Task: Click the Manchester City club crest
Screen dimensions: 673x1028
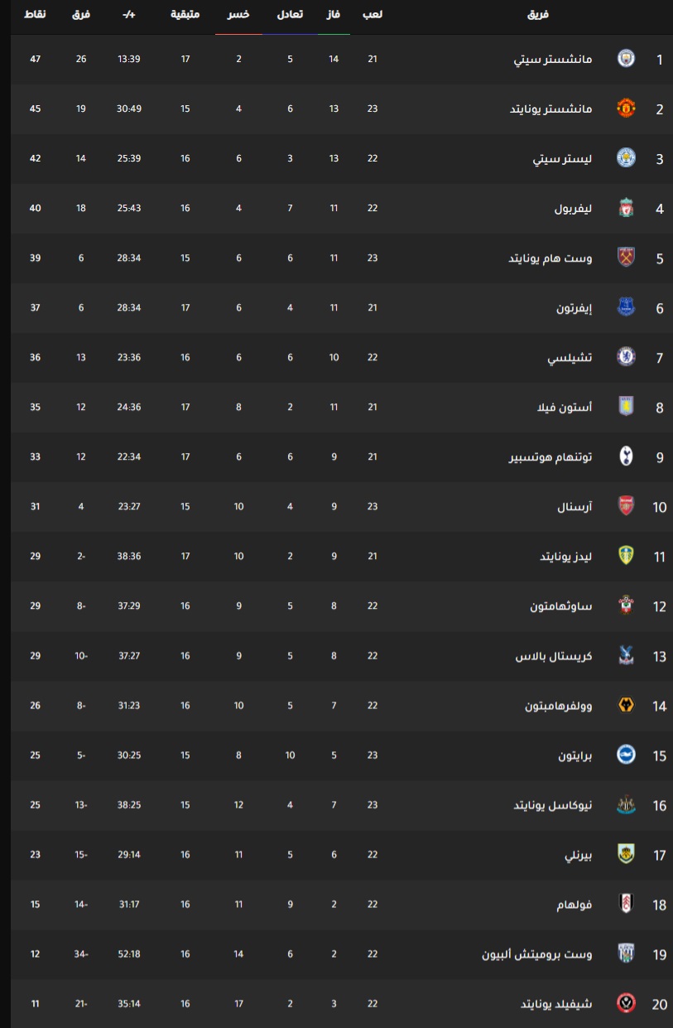Action: point(627,59)
